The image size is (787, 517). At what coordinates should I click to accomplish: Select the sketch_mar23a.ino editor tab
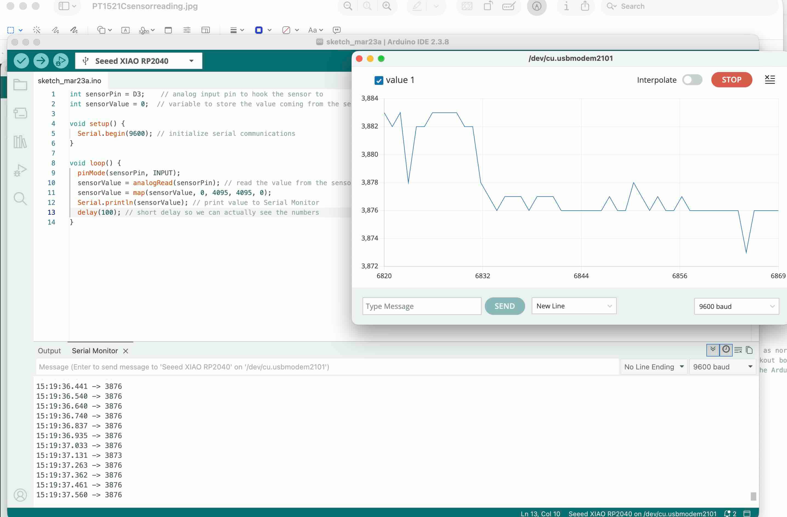(x=69, y=81)
